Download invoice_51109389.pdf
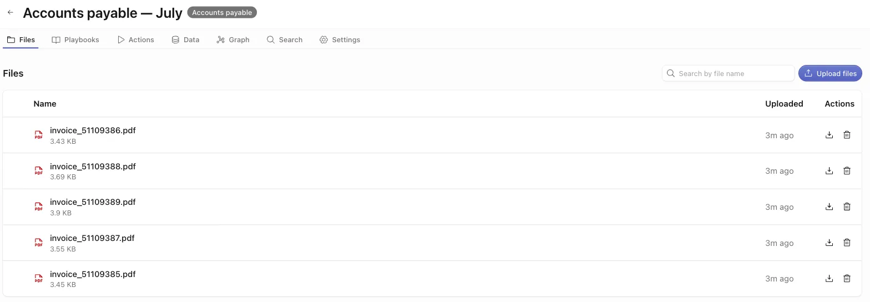This screenshot has height=302, width=870. point(829,207)
